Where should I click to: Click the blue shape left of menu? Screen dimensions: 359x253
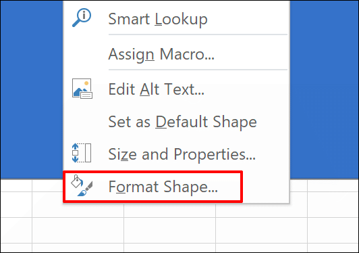[32, 89]
